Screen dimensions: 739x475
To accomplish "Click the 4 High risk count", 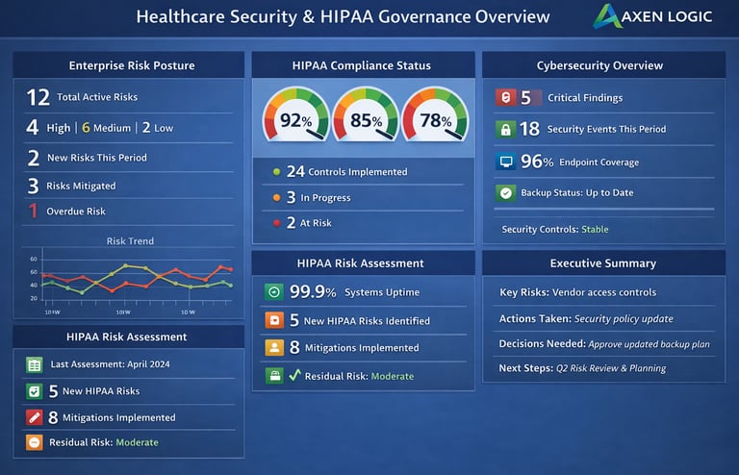I will (x=48, y=128).
